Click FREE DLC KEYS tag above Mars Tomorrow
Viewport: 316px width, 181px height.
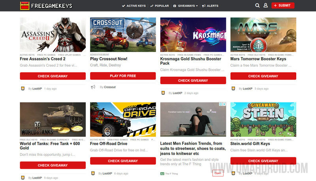(256, 55)
